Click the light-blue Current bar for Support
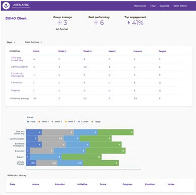Image resolution: width=196 pixels, height=195 pixels. click(x=46, y=157)
